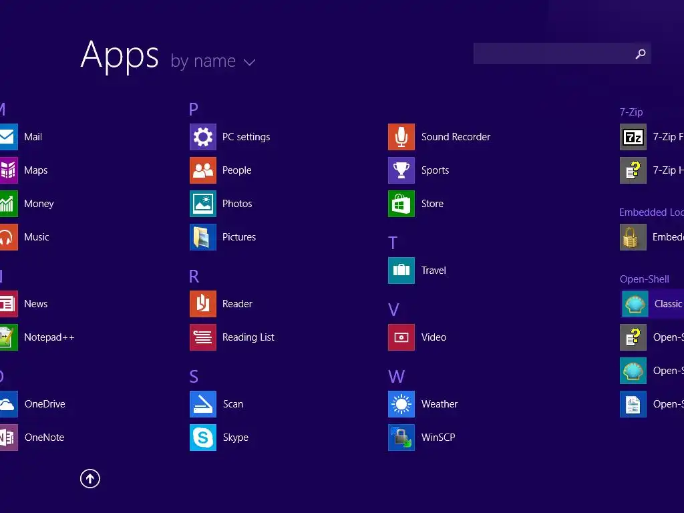Click the 'Weather' text label
This screenshot has height=513, width=684.
click(440, 404)
